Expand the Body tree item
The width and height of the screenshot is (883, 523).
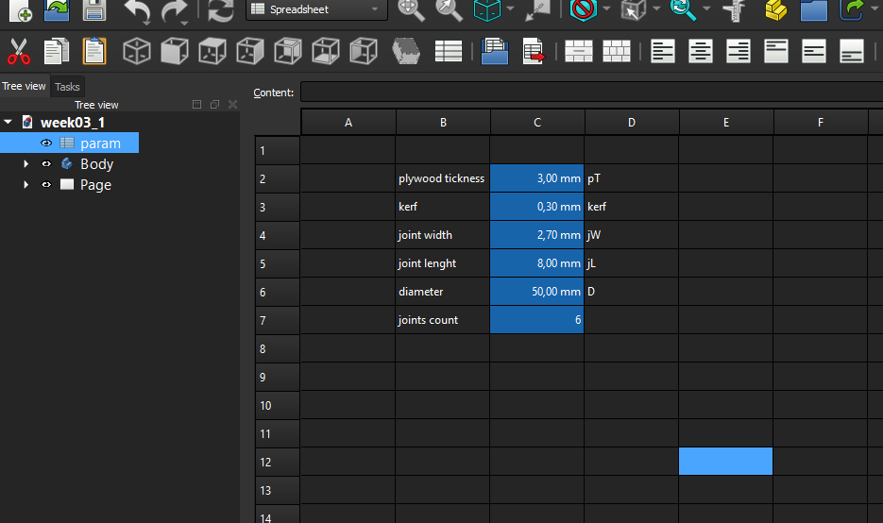(x=25, y=164)
